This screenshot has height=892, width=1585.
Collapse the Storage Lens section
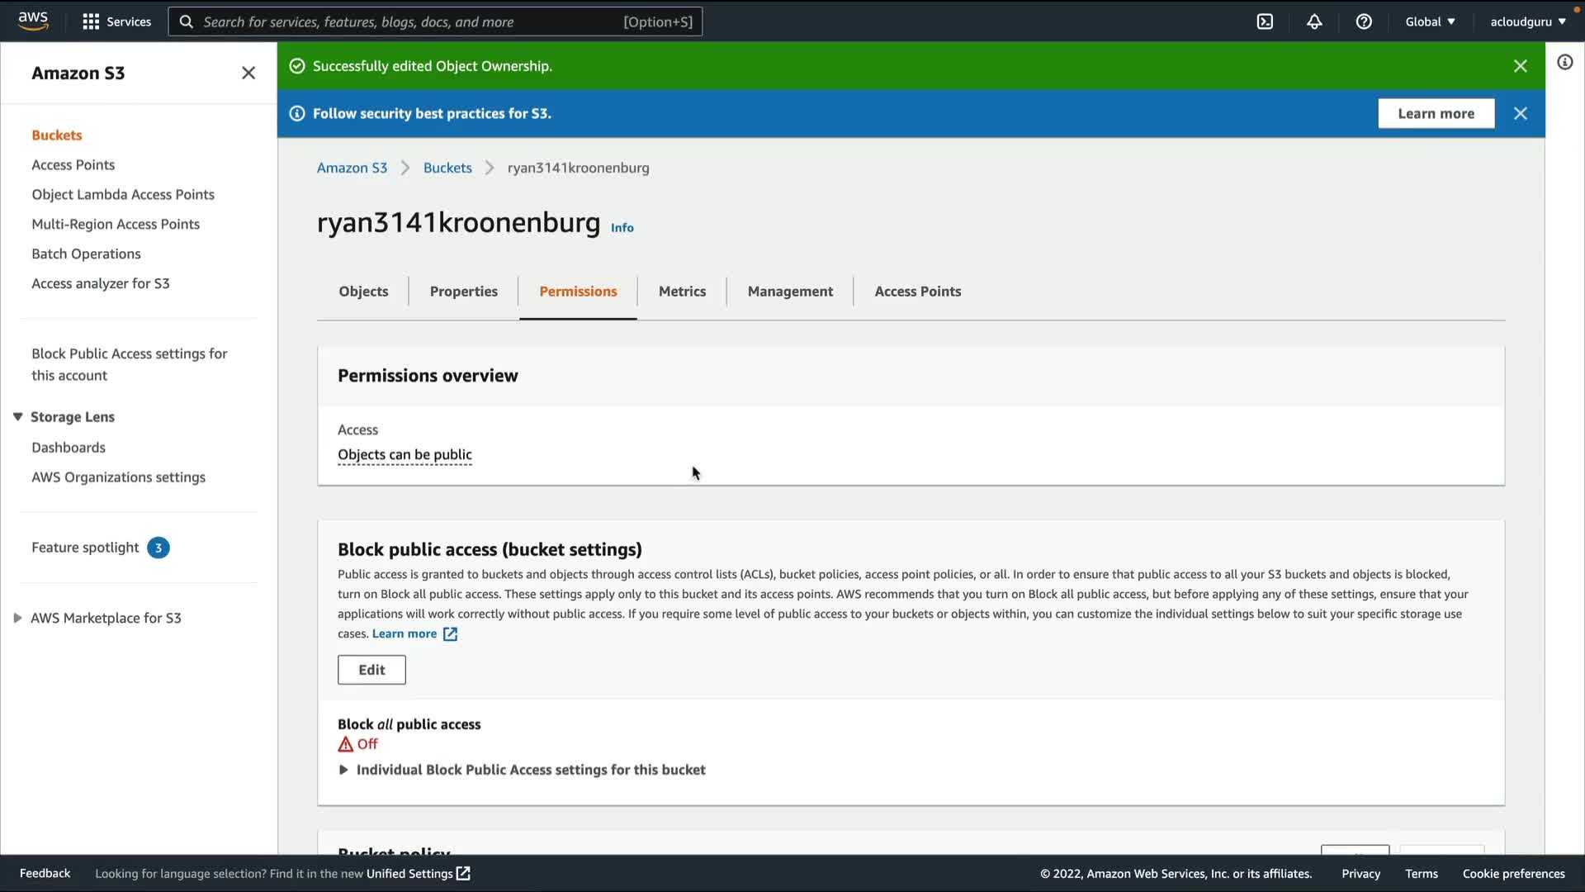click(17, 417)
